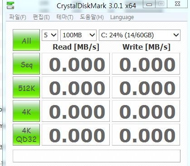
Task: Select the 4K QD32 read result value
Action: point(76,135)
